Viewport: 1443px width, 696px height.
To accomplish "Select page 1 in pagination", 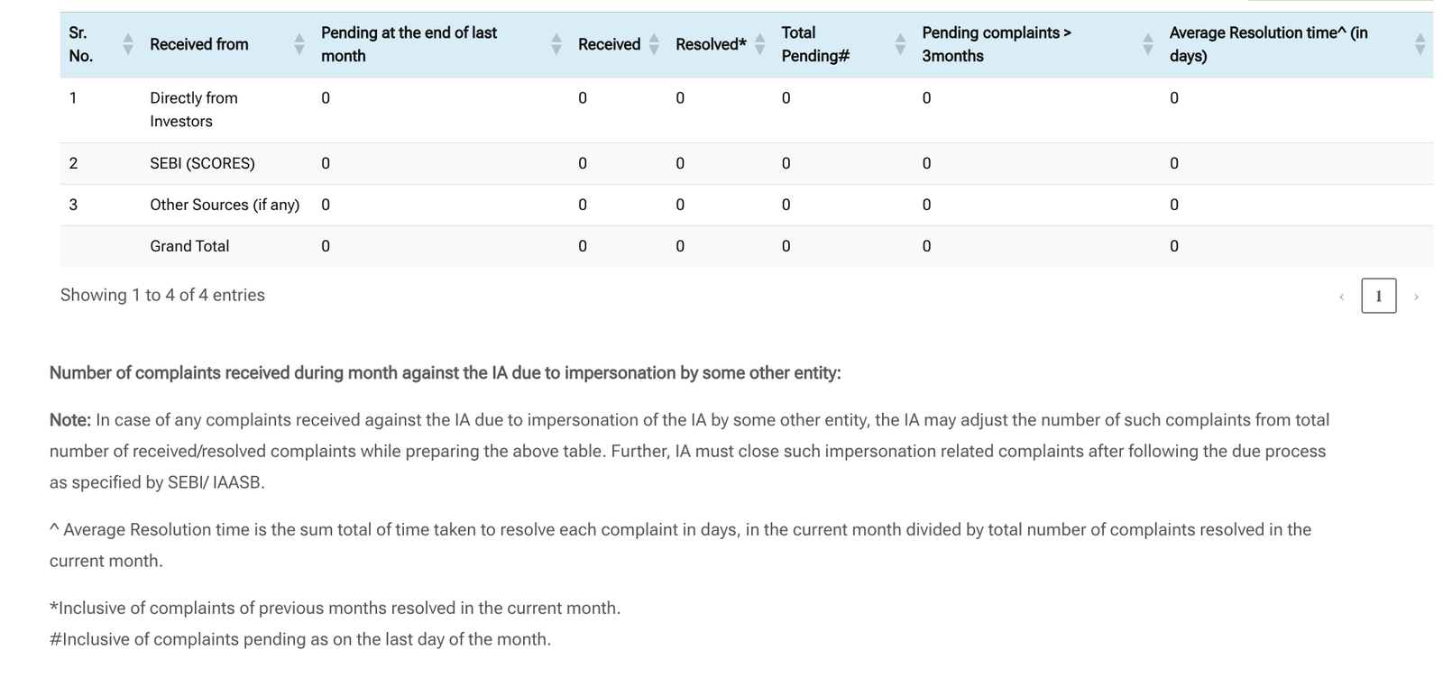I will pos(1378,296).
